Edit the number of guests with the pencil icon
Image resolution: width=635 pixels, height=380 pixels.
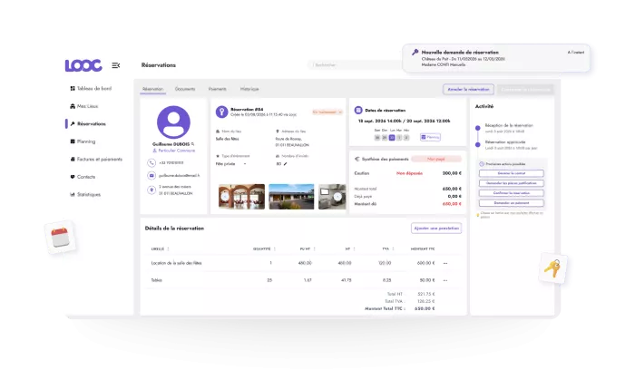click(285, 164)
